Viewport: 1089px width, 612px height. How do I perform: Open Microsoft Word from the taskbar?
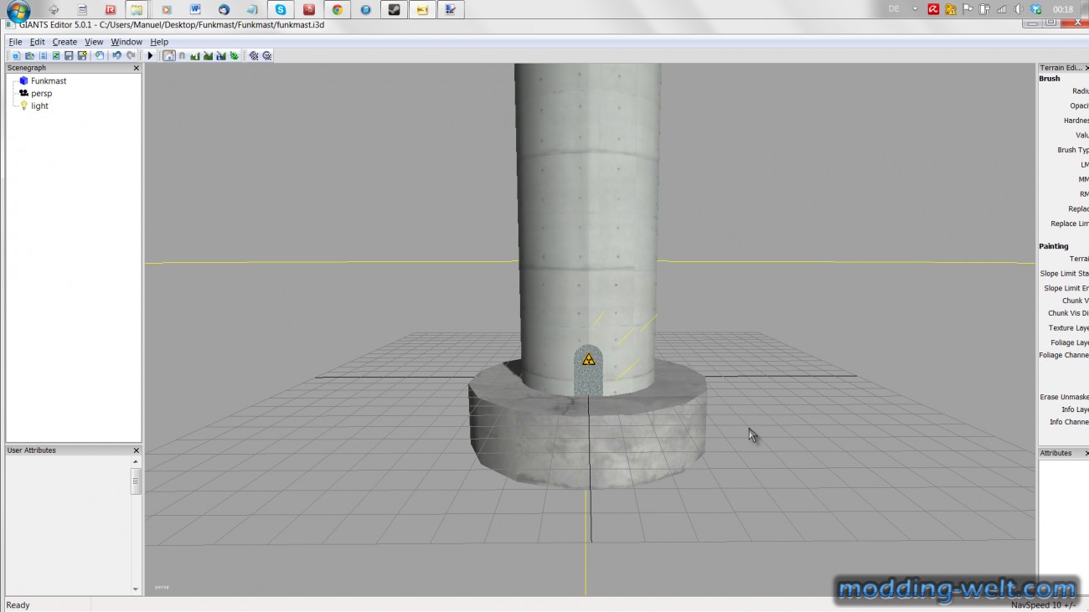tap(195, 10)
